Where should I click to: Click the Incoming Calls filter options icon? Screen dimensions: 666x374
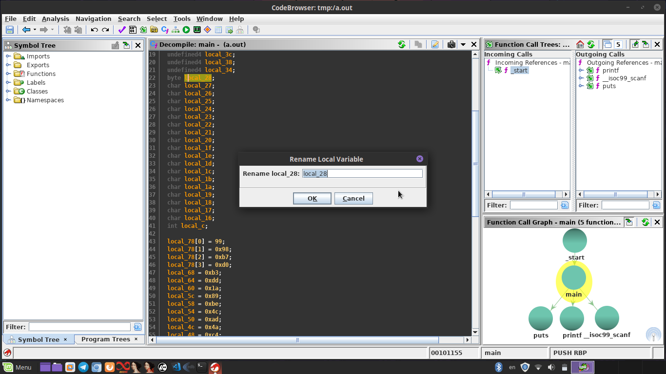(565, 206)
